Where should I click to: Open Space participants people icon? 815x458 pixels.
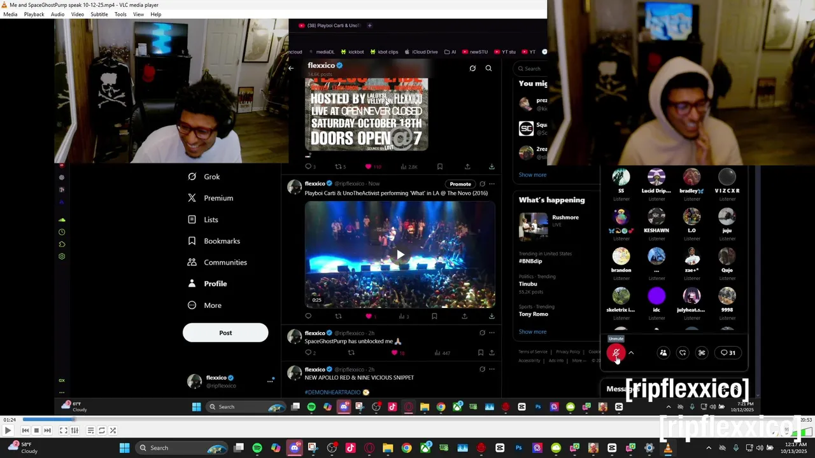tap(663, 353)
